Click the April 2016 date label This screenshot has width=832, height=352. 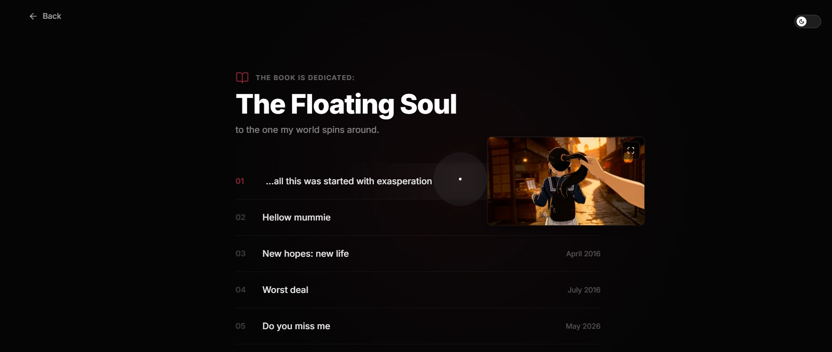click(x=583, y=254)
